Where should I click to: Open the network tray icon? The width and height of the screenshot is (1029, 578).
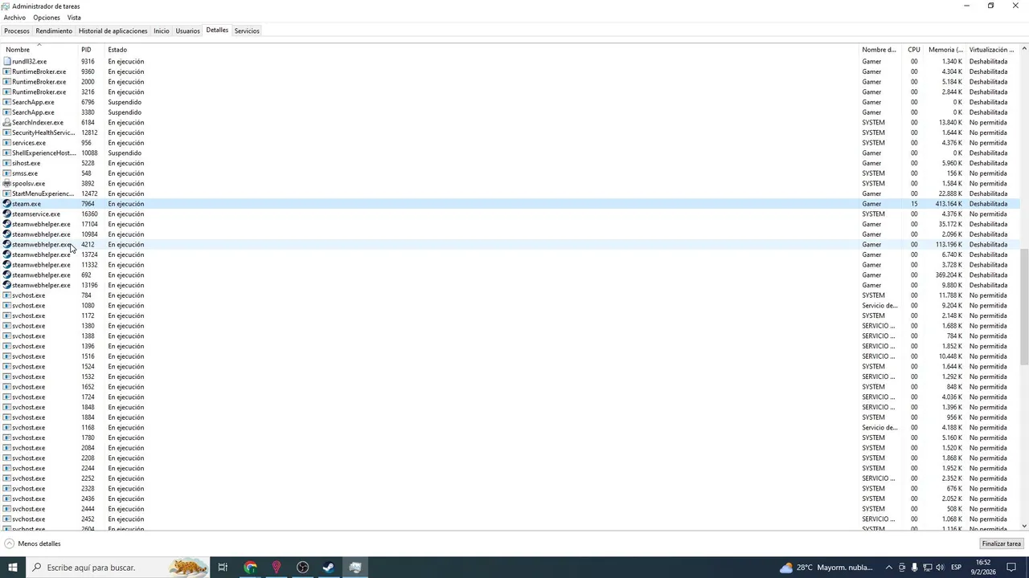[x=927, y=568]
